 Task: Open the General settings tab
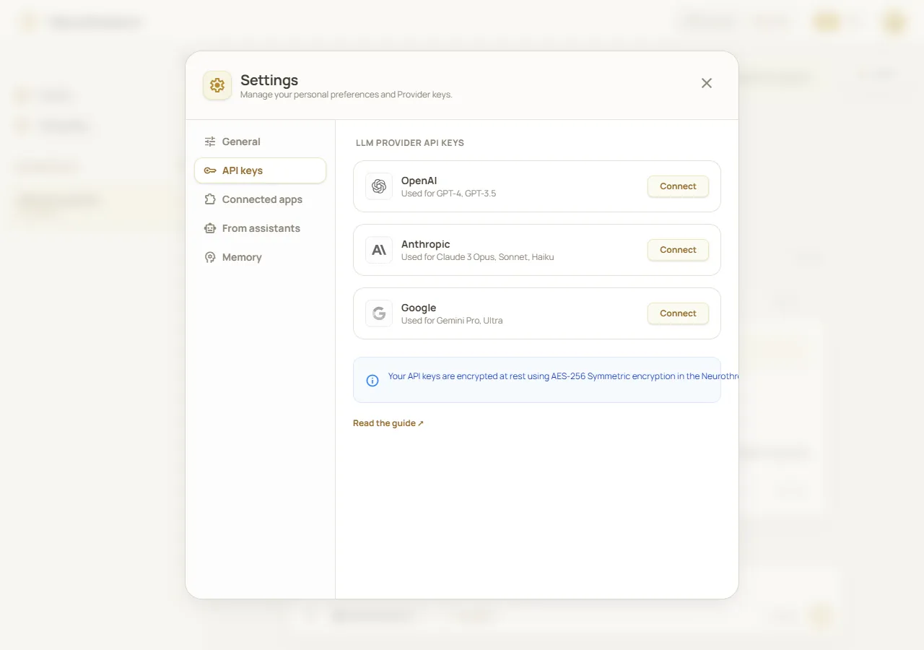pyautogui.click(x=260, y=142)
